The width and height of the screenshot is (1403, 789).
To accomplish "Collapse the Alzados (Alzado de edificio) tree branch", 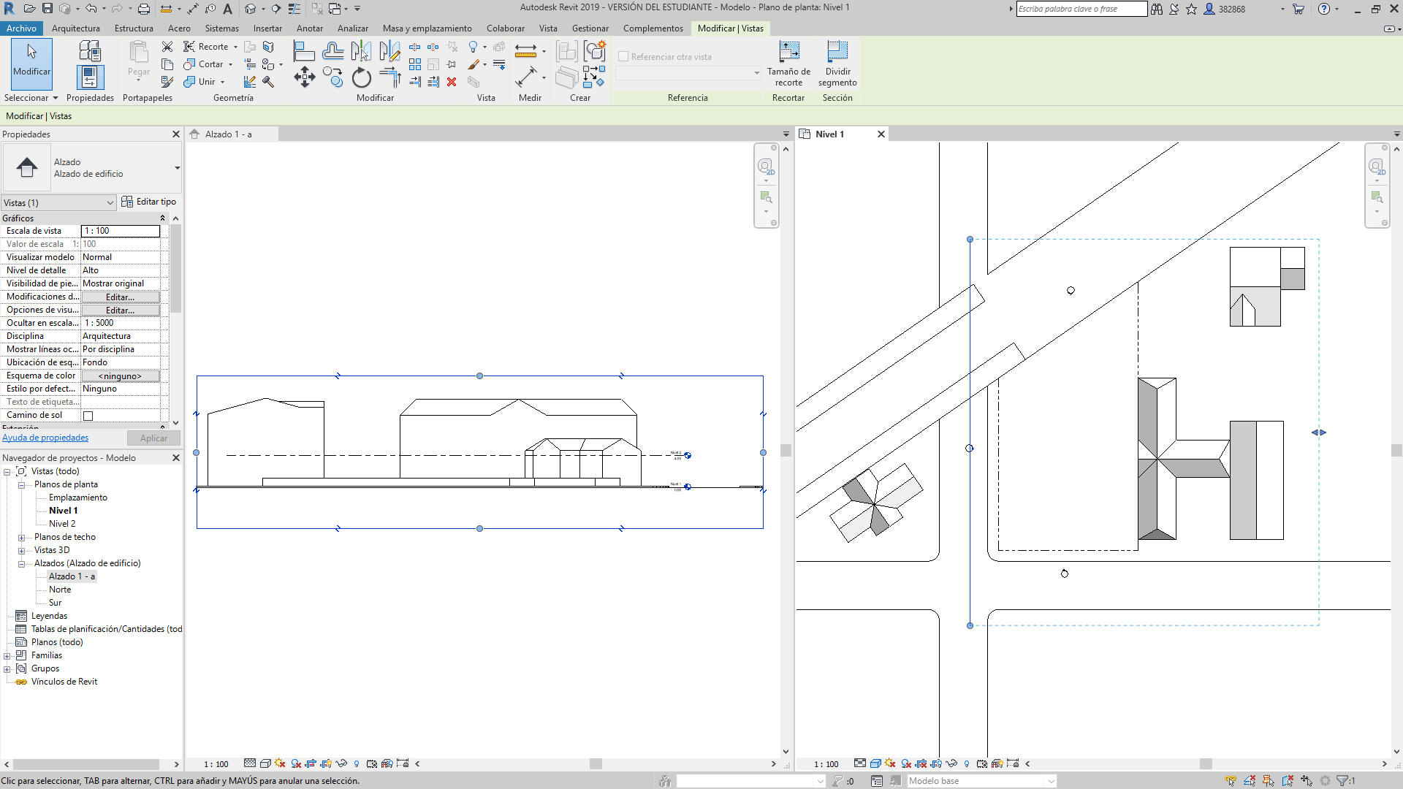I will point(22,563).
